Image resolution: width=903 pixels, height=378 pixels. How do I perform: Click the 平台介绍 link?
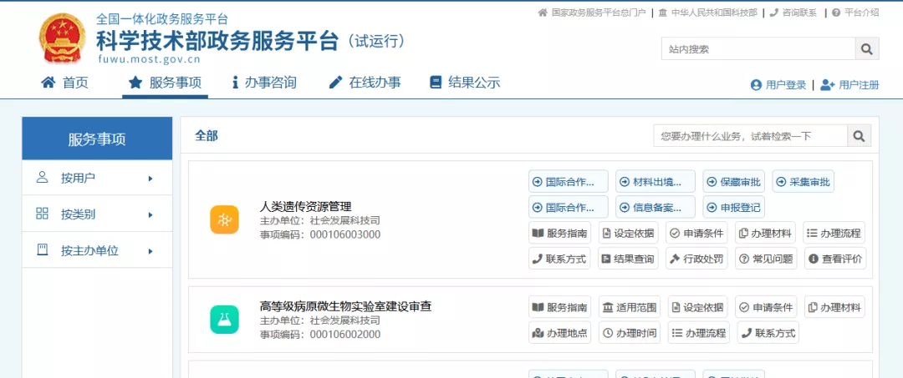[x=856, y=13]
